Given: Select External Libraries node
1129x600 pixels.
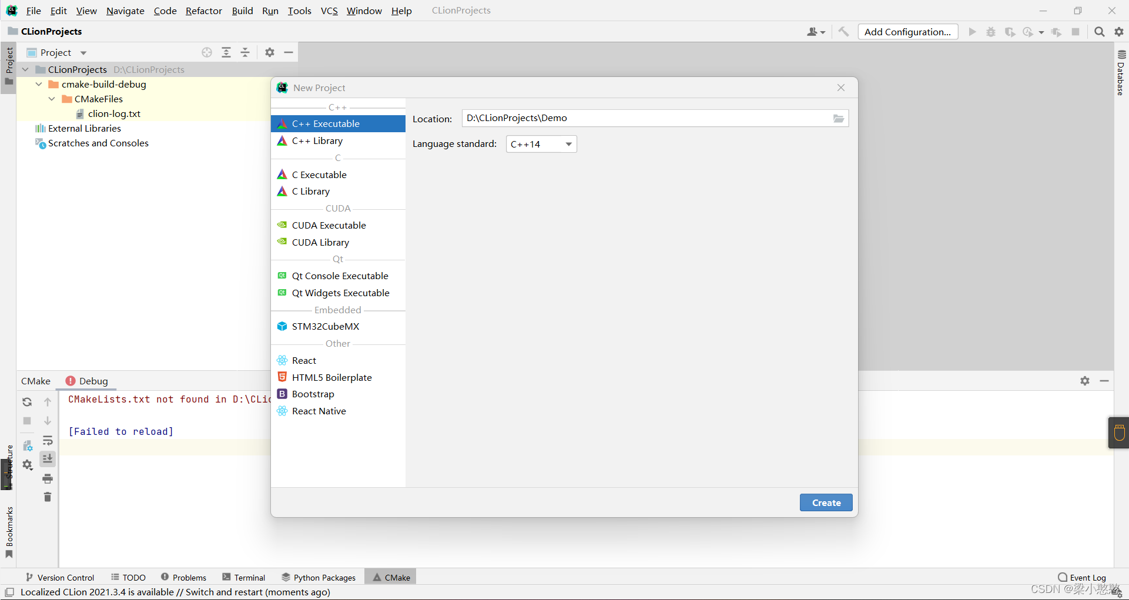Looking at the screenshot, I should coord(84,128).
